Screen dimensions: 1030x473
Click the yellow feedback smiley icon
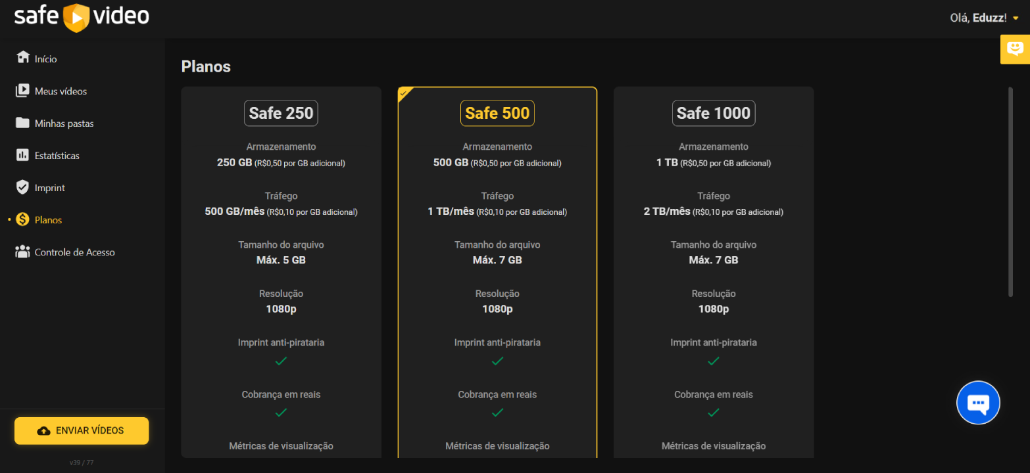[1015, 49]
